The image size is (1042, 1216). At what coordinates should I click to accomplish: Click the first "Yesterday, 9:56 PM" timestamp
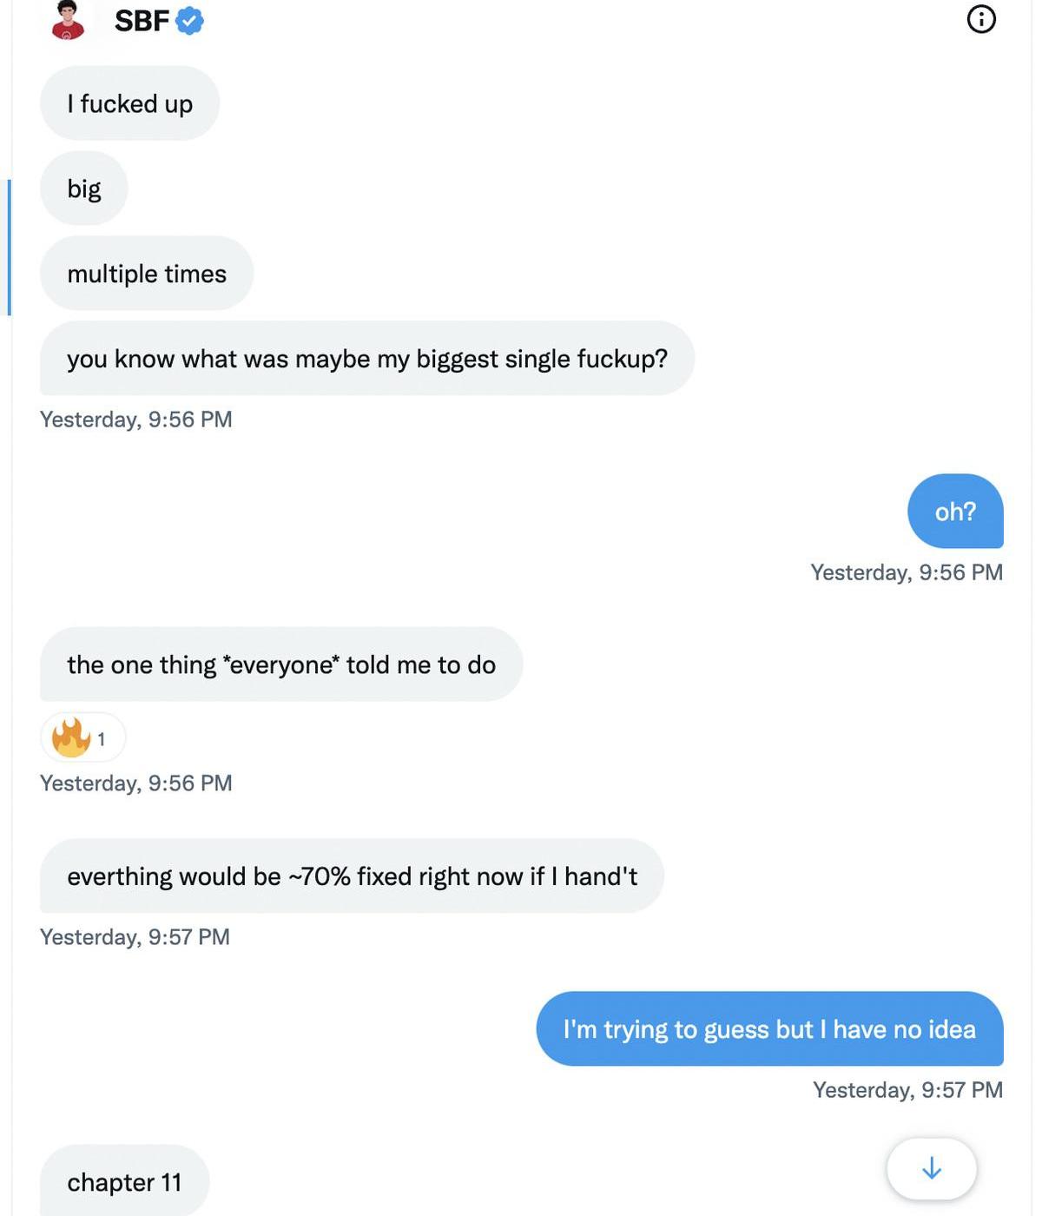click(136, 420)
